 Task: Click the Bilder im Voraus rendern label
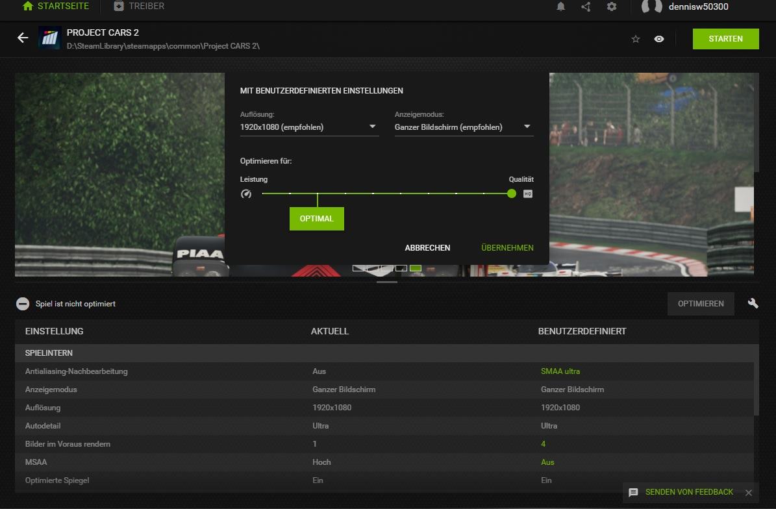click(x=68, y=443)
